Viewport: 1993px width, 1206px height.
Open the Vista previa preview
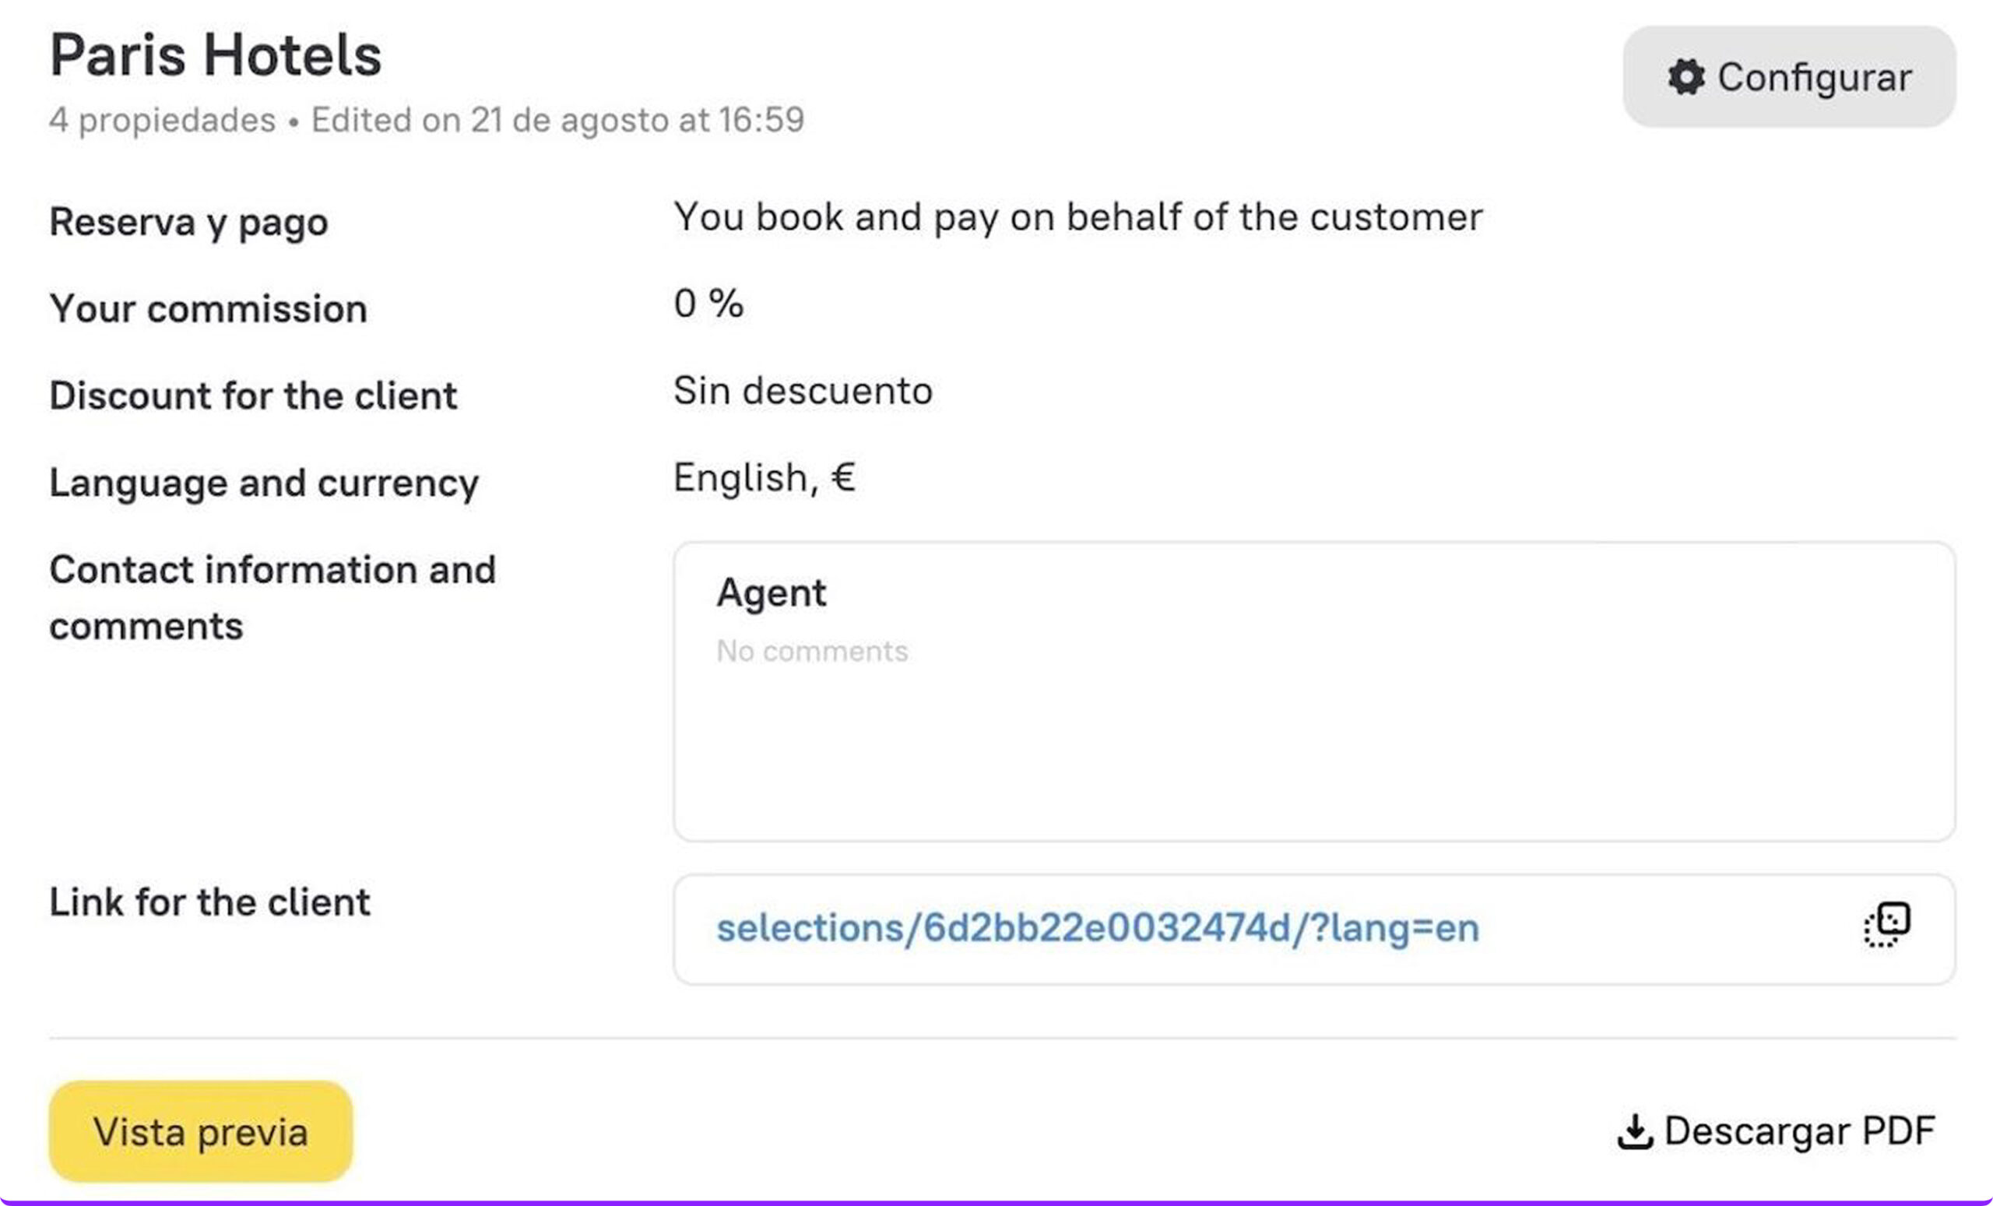click(201, 1130)
